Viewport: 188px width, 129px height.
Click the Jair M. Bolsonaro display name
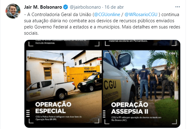click(x=43, y=7)
